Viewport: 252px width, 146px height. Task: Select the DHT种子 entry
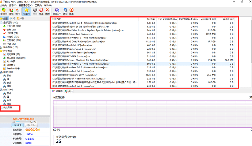9,65
